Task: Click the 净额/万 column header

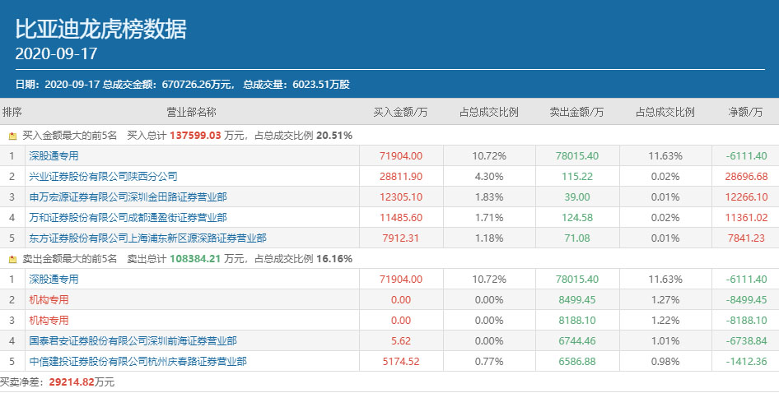Action: (744, 112)
